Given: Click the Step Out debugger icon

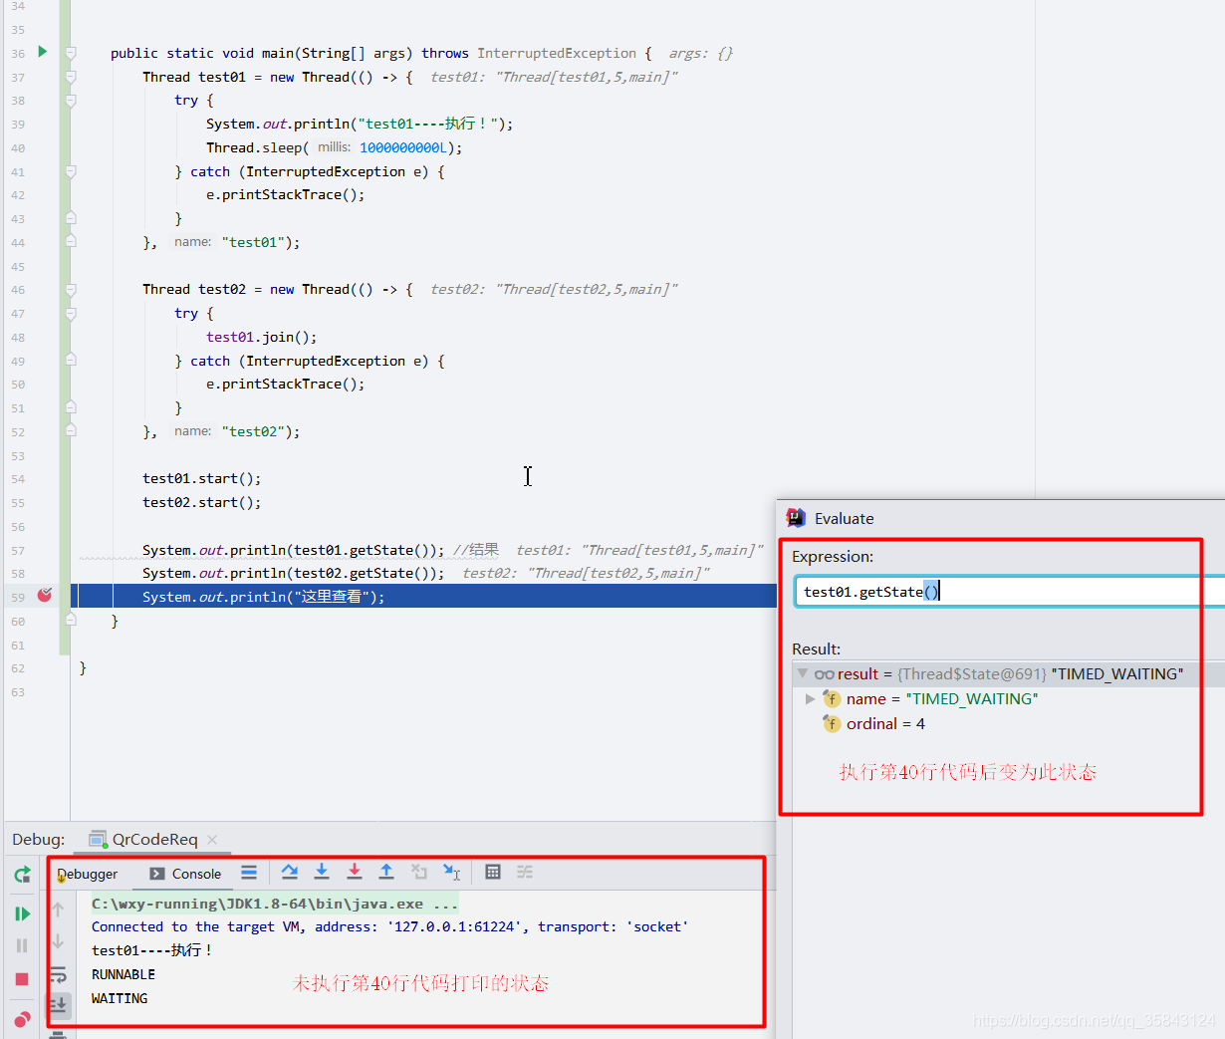Looking at the screenshot, I should coord(386,872).
